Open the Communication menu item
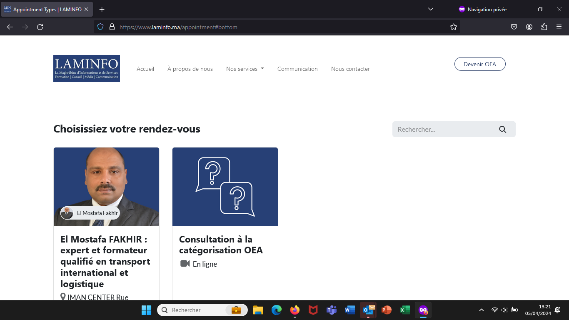Screen dimensions: 569x320 [x=297, y=69]
